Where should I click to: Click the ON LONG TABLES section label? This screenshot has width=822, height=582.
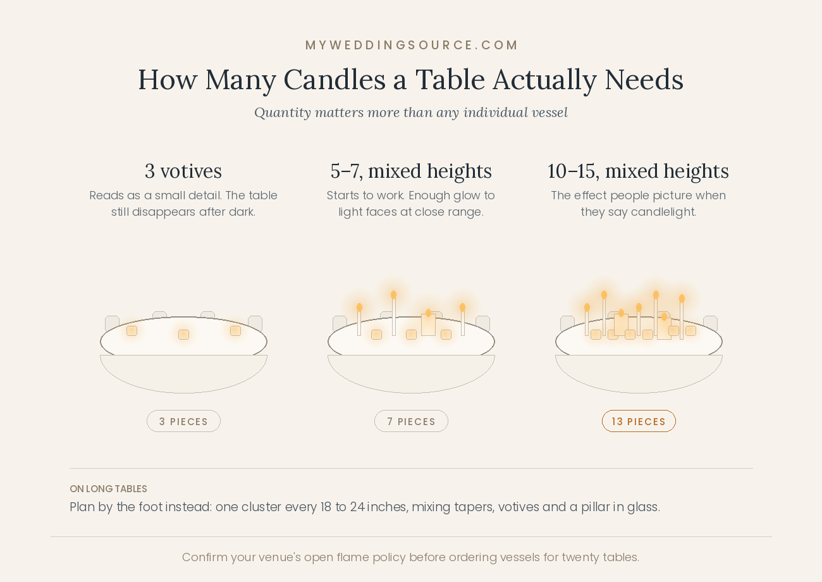tap(108, 489)
